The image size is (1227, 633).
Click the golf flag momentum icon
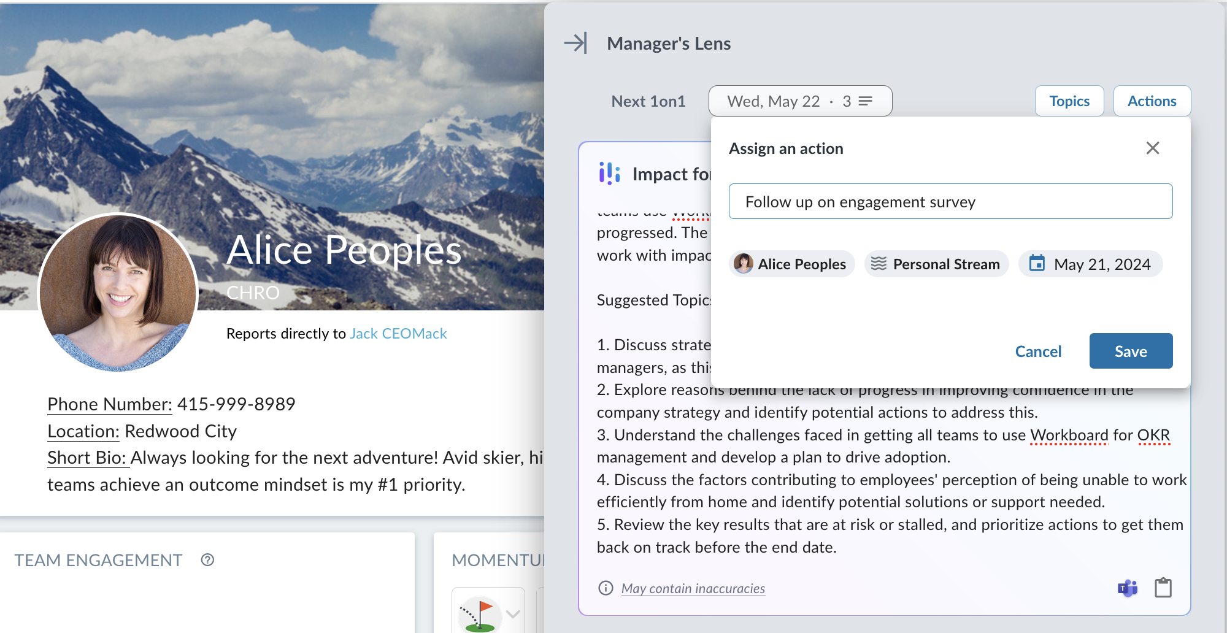tap(480, 613)
